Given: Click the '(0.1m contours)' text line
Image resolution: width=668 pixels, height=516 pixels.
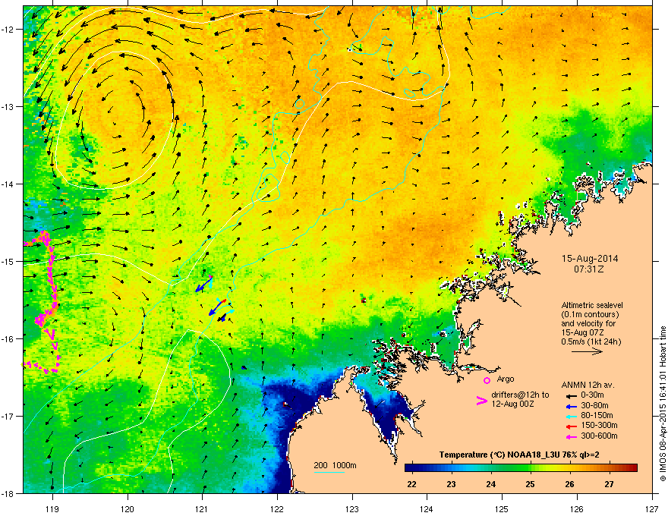Looking at the screenshot, I should pos(590,314).
